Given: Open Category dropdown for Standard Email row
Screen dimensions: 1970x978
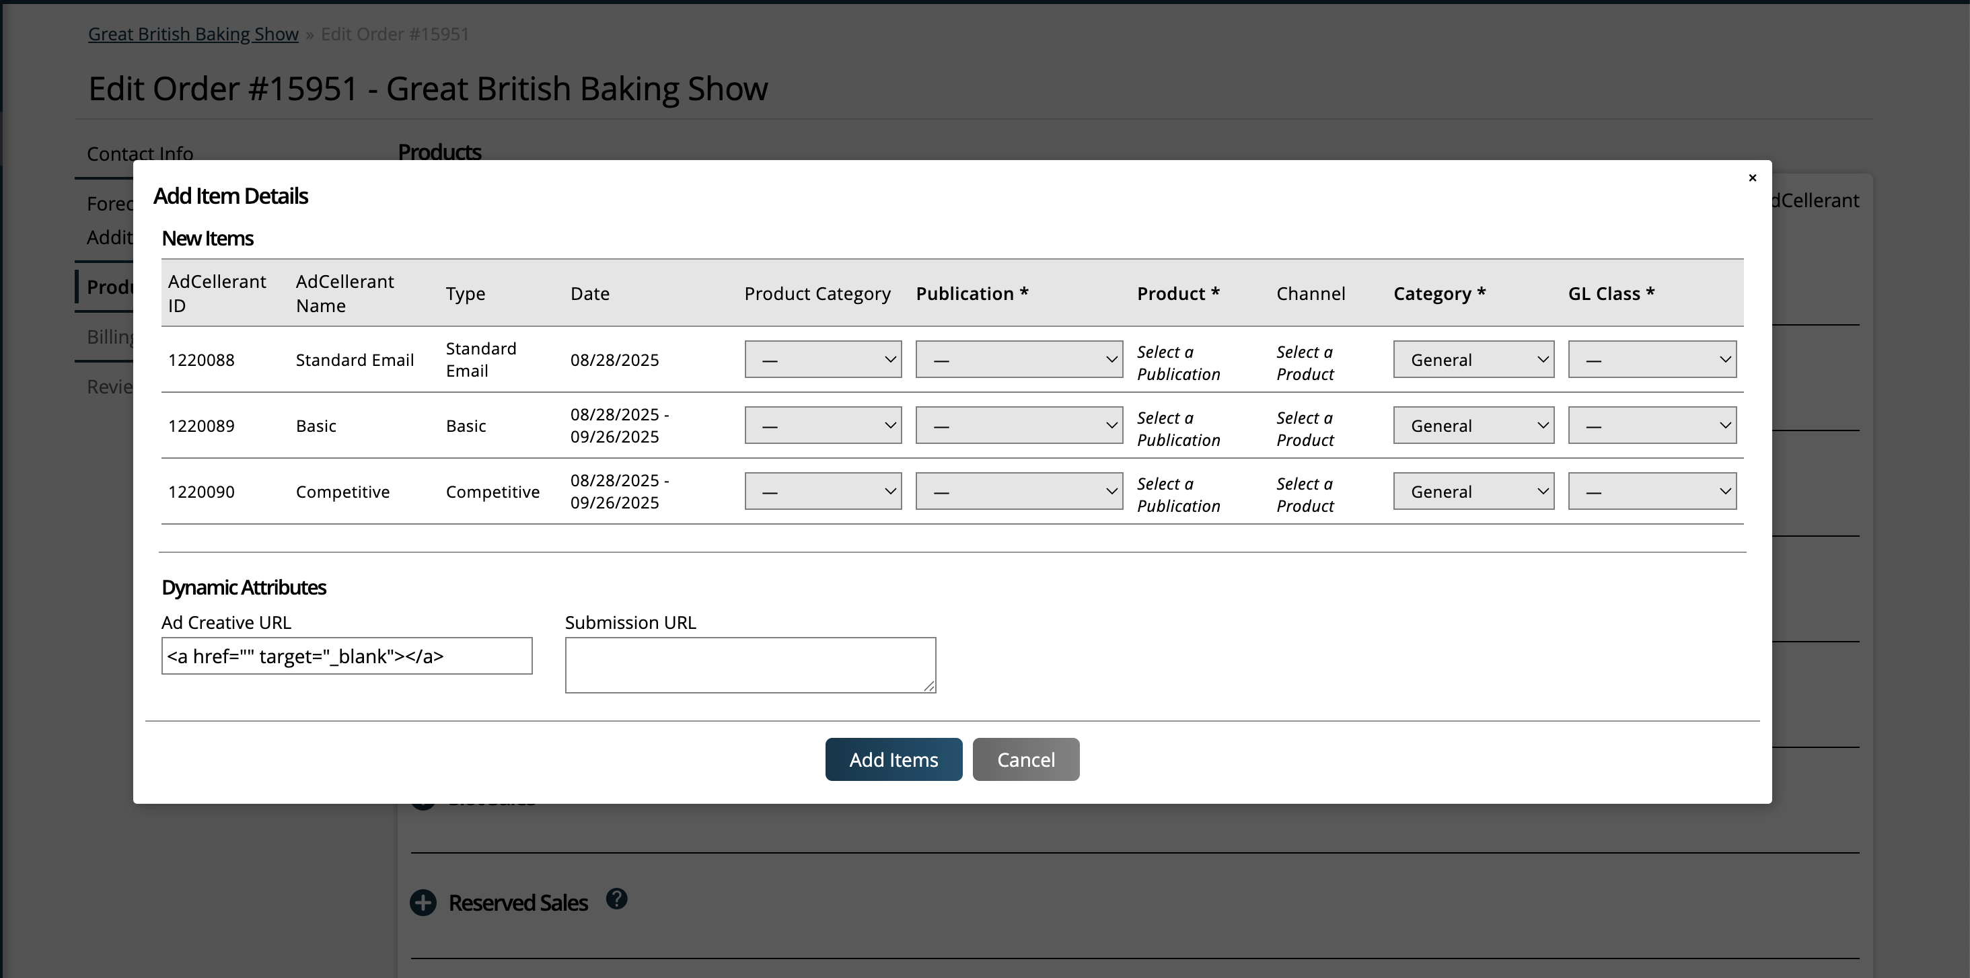Looking at the screenshot, I should tap(1473, 359).
